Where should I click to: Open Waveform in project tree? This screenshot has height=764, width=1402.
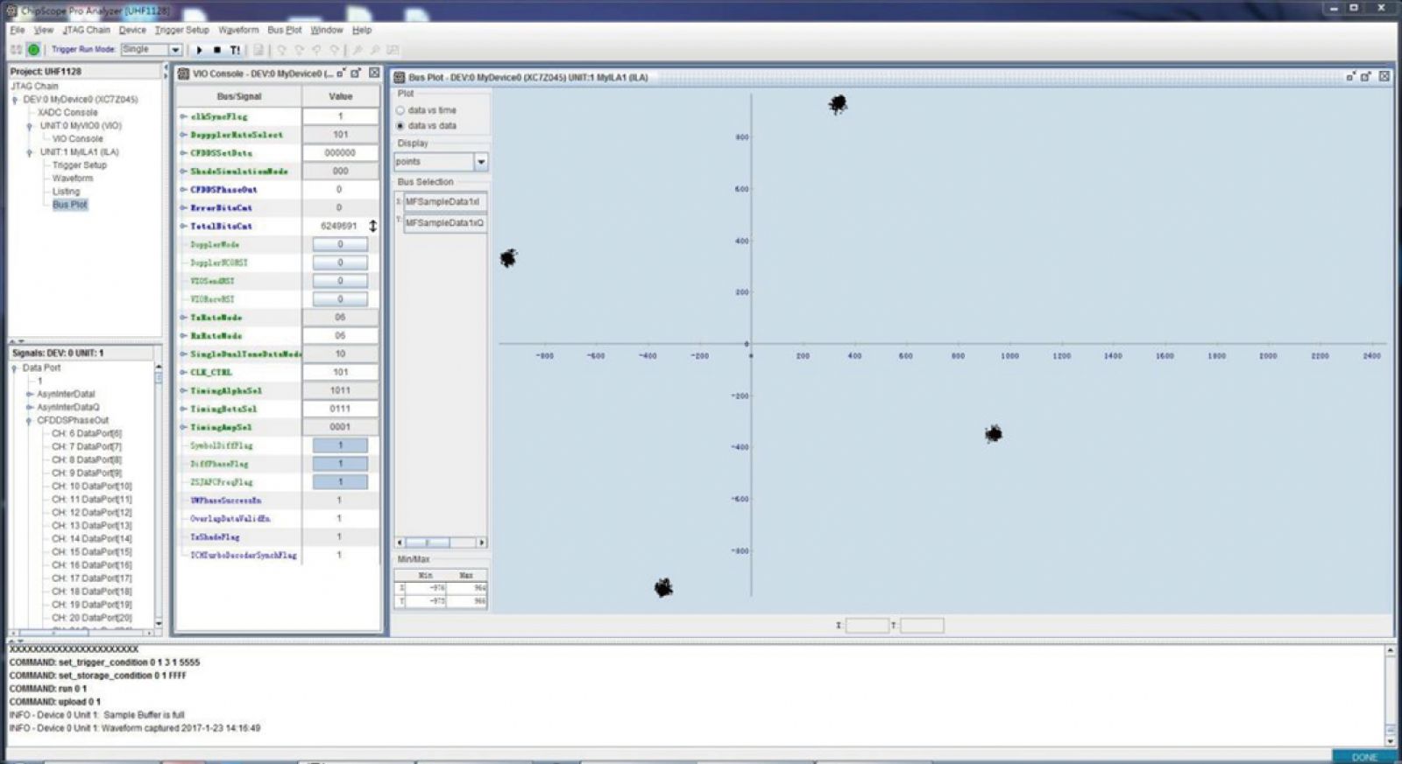(72, 179)
